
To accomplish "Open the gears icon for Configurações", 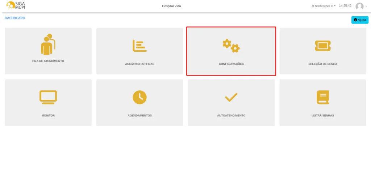I will (231, 46).
